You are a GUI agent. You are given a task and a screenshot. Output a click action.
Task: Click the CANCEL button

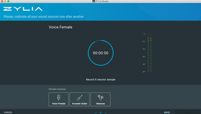pyautogui.click(x=8, y=112)
